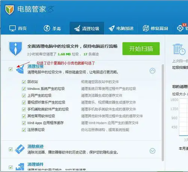Uncheck Windows 系统产生的垃圾 checkbox
The image size is (188, 172).
(x=24, y=89)
